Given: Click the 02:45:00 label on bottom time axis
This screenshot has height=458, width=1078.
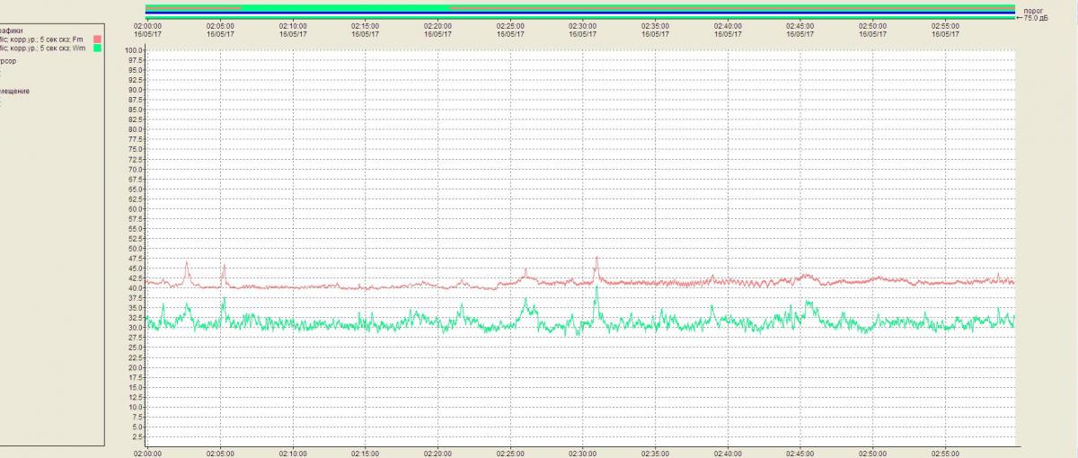Looking at the screenshot, I should pyautogui.click(x=800, y=454).
